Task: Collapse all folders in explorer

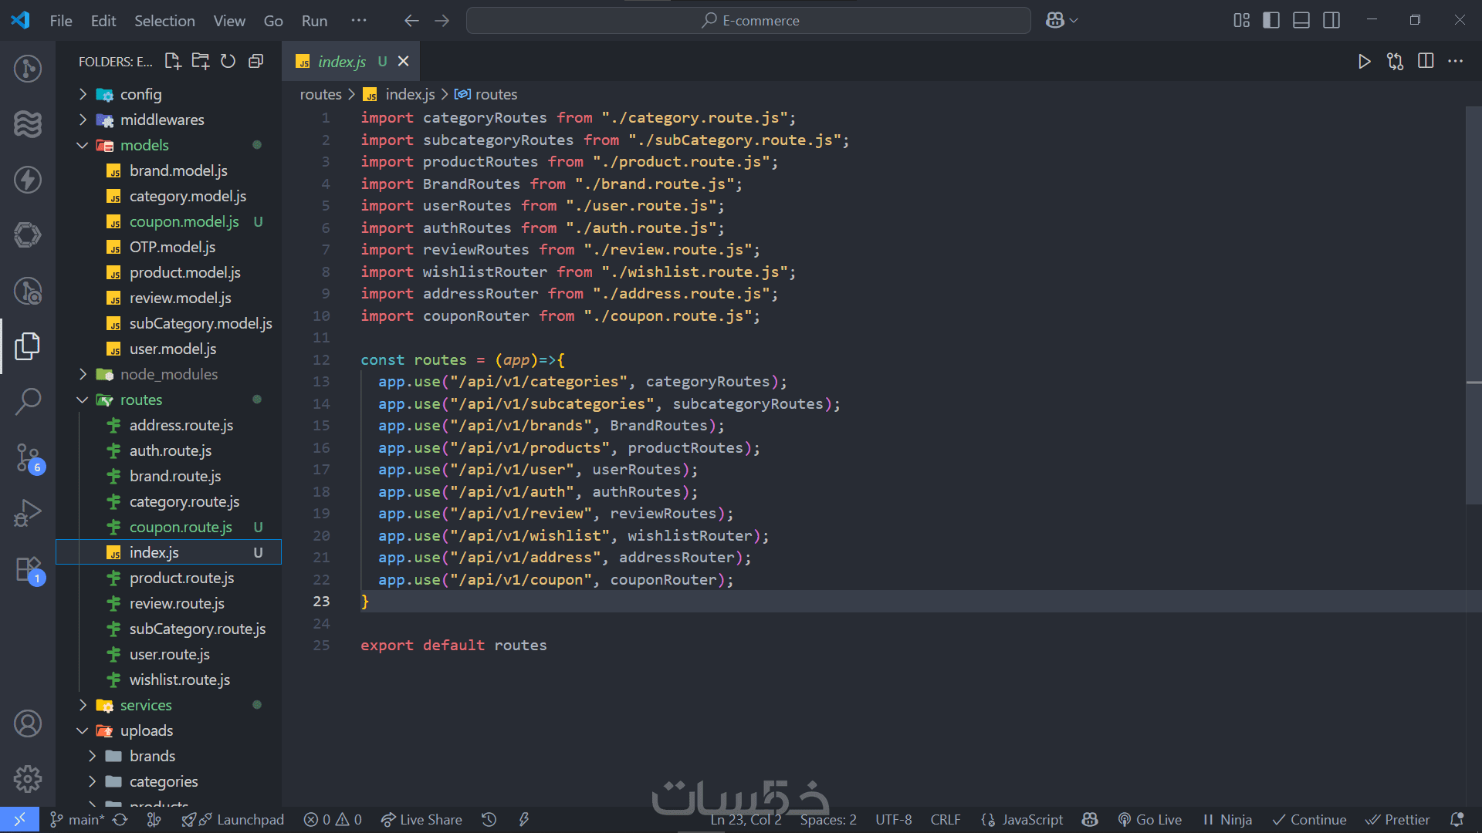Action: click(256, 62)
